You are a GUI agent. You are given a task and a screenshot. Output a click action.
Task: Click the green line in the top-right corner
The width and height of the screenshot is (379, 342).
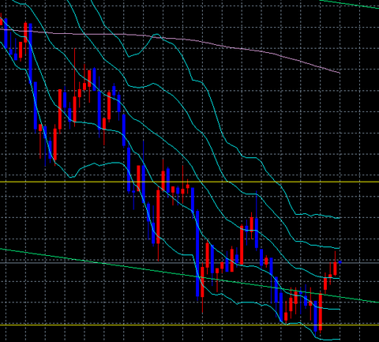click(x=350, y=4)
